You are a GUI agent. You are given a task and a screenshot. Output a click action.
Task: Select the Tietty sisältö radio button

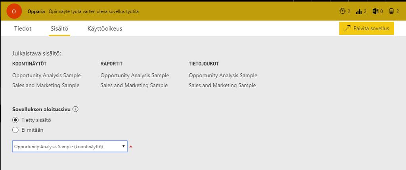pyautogui.click(x=15, y=120)
